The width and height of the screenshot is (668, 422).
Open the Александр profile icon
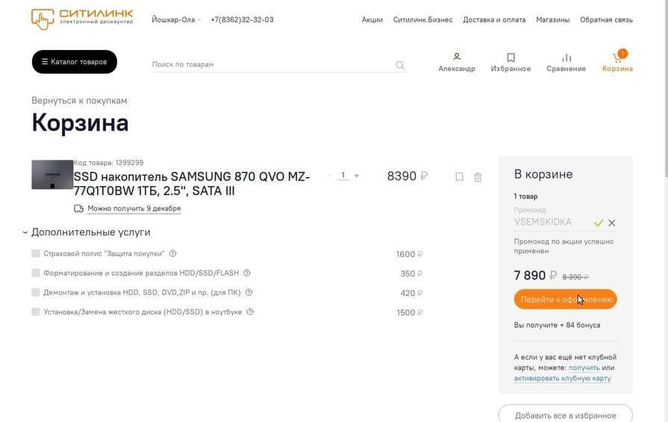tap(457, 57)
